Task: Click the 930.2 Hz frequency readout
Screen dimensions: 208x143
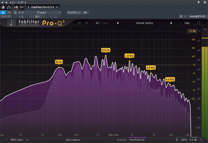Action: [113, 135]
